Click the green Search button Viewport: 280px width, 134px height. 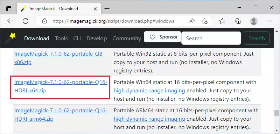(x=257, y=38)
